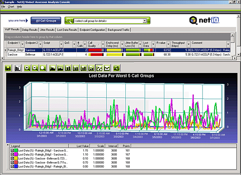Switch to the Lost Data Results tab
241x175 pixels.
tap(67, 30)
